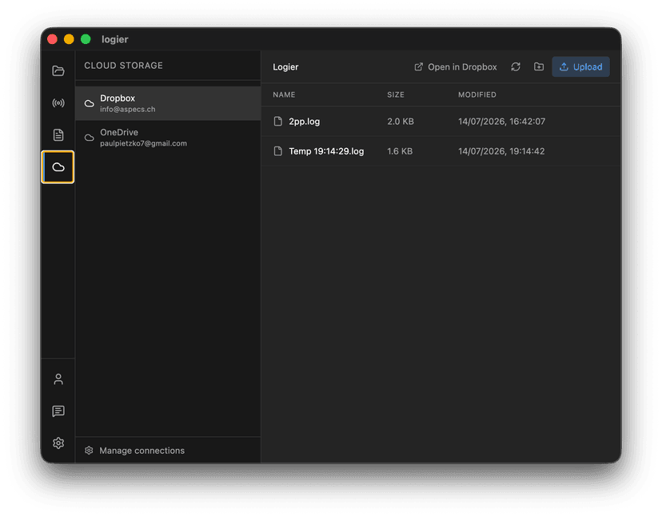Open the live broadcast icon in sidebar
This screenshot has width=662, height=517.
point(58,102)
